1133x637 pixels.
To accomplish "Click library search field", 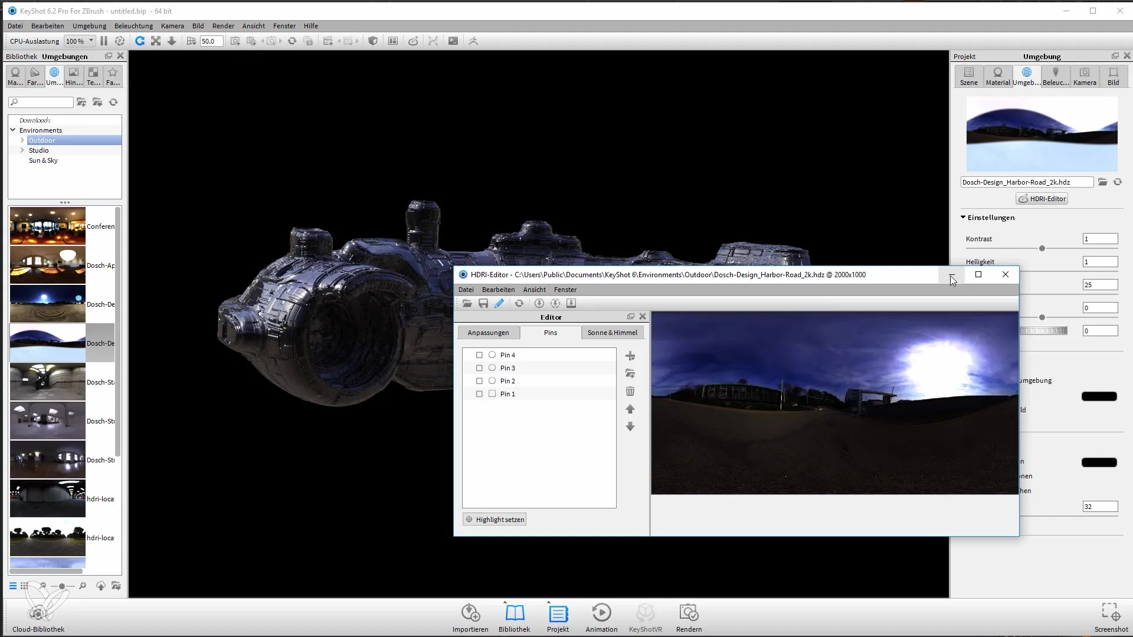I will (41, 102).
